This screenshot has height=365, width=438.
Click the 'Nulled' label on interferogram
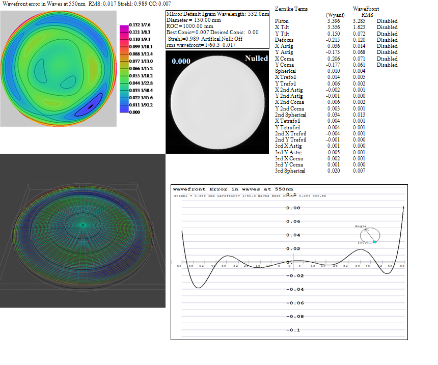pos(256,59)
